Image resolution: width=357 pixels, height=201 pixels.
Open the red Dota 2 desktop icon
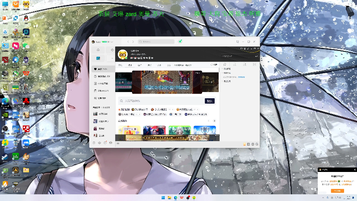click(5, 60)
